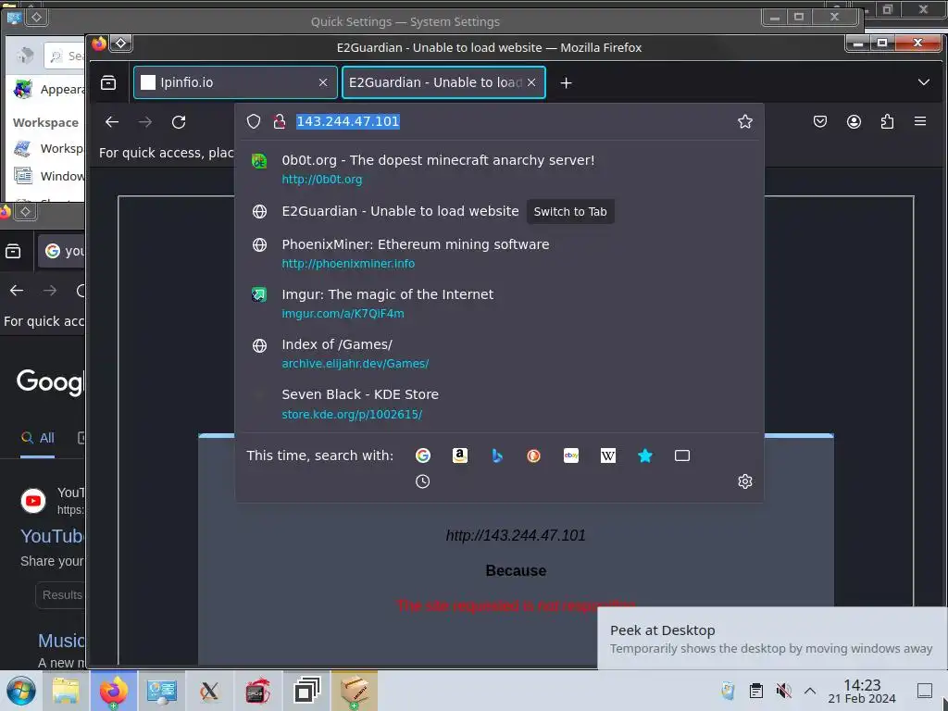Open a new tab with plus button
The width and height of the screenshot is (948, 711).
(x=566, y=82)
